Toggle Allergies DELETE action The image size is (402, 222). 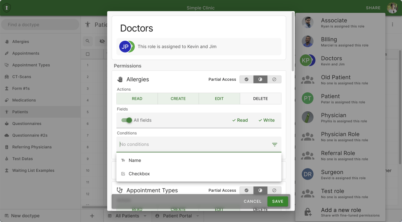(x=260, y=98)
